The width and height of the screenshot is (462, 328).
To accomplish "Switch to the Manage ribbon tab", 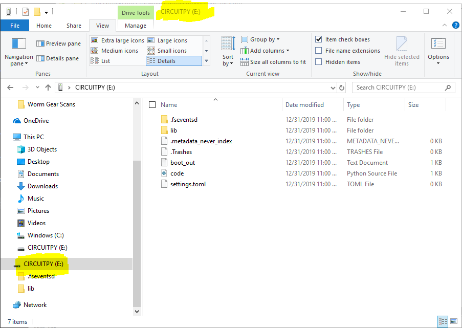I will pos(136,26).
